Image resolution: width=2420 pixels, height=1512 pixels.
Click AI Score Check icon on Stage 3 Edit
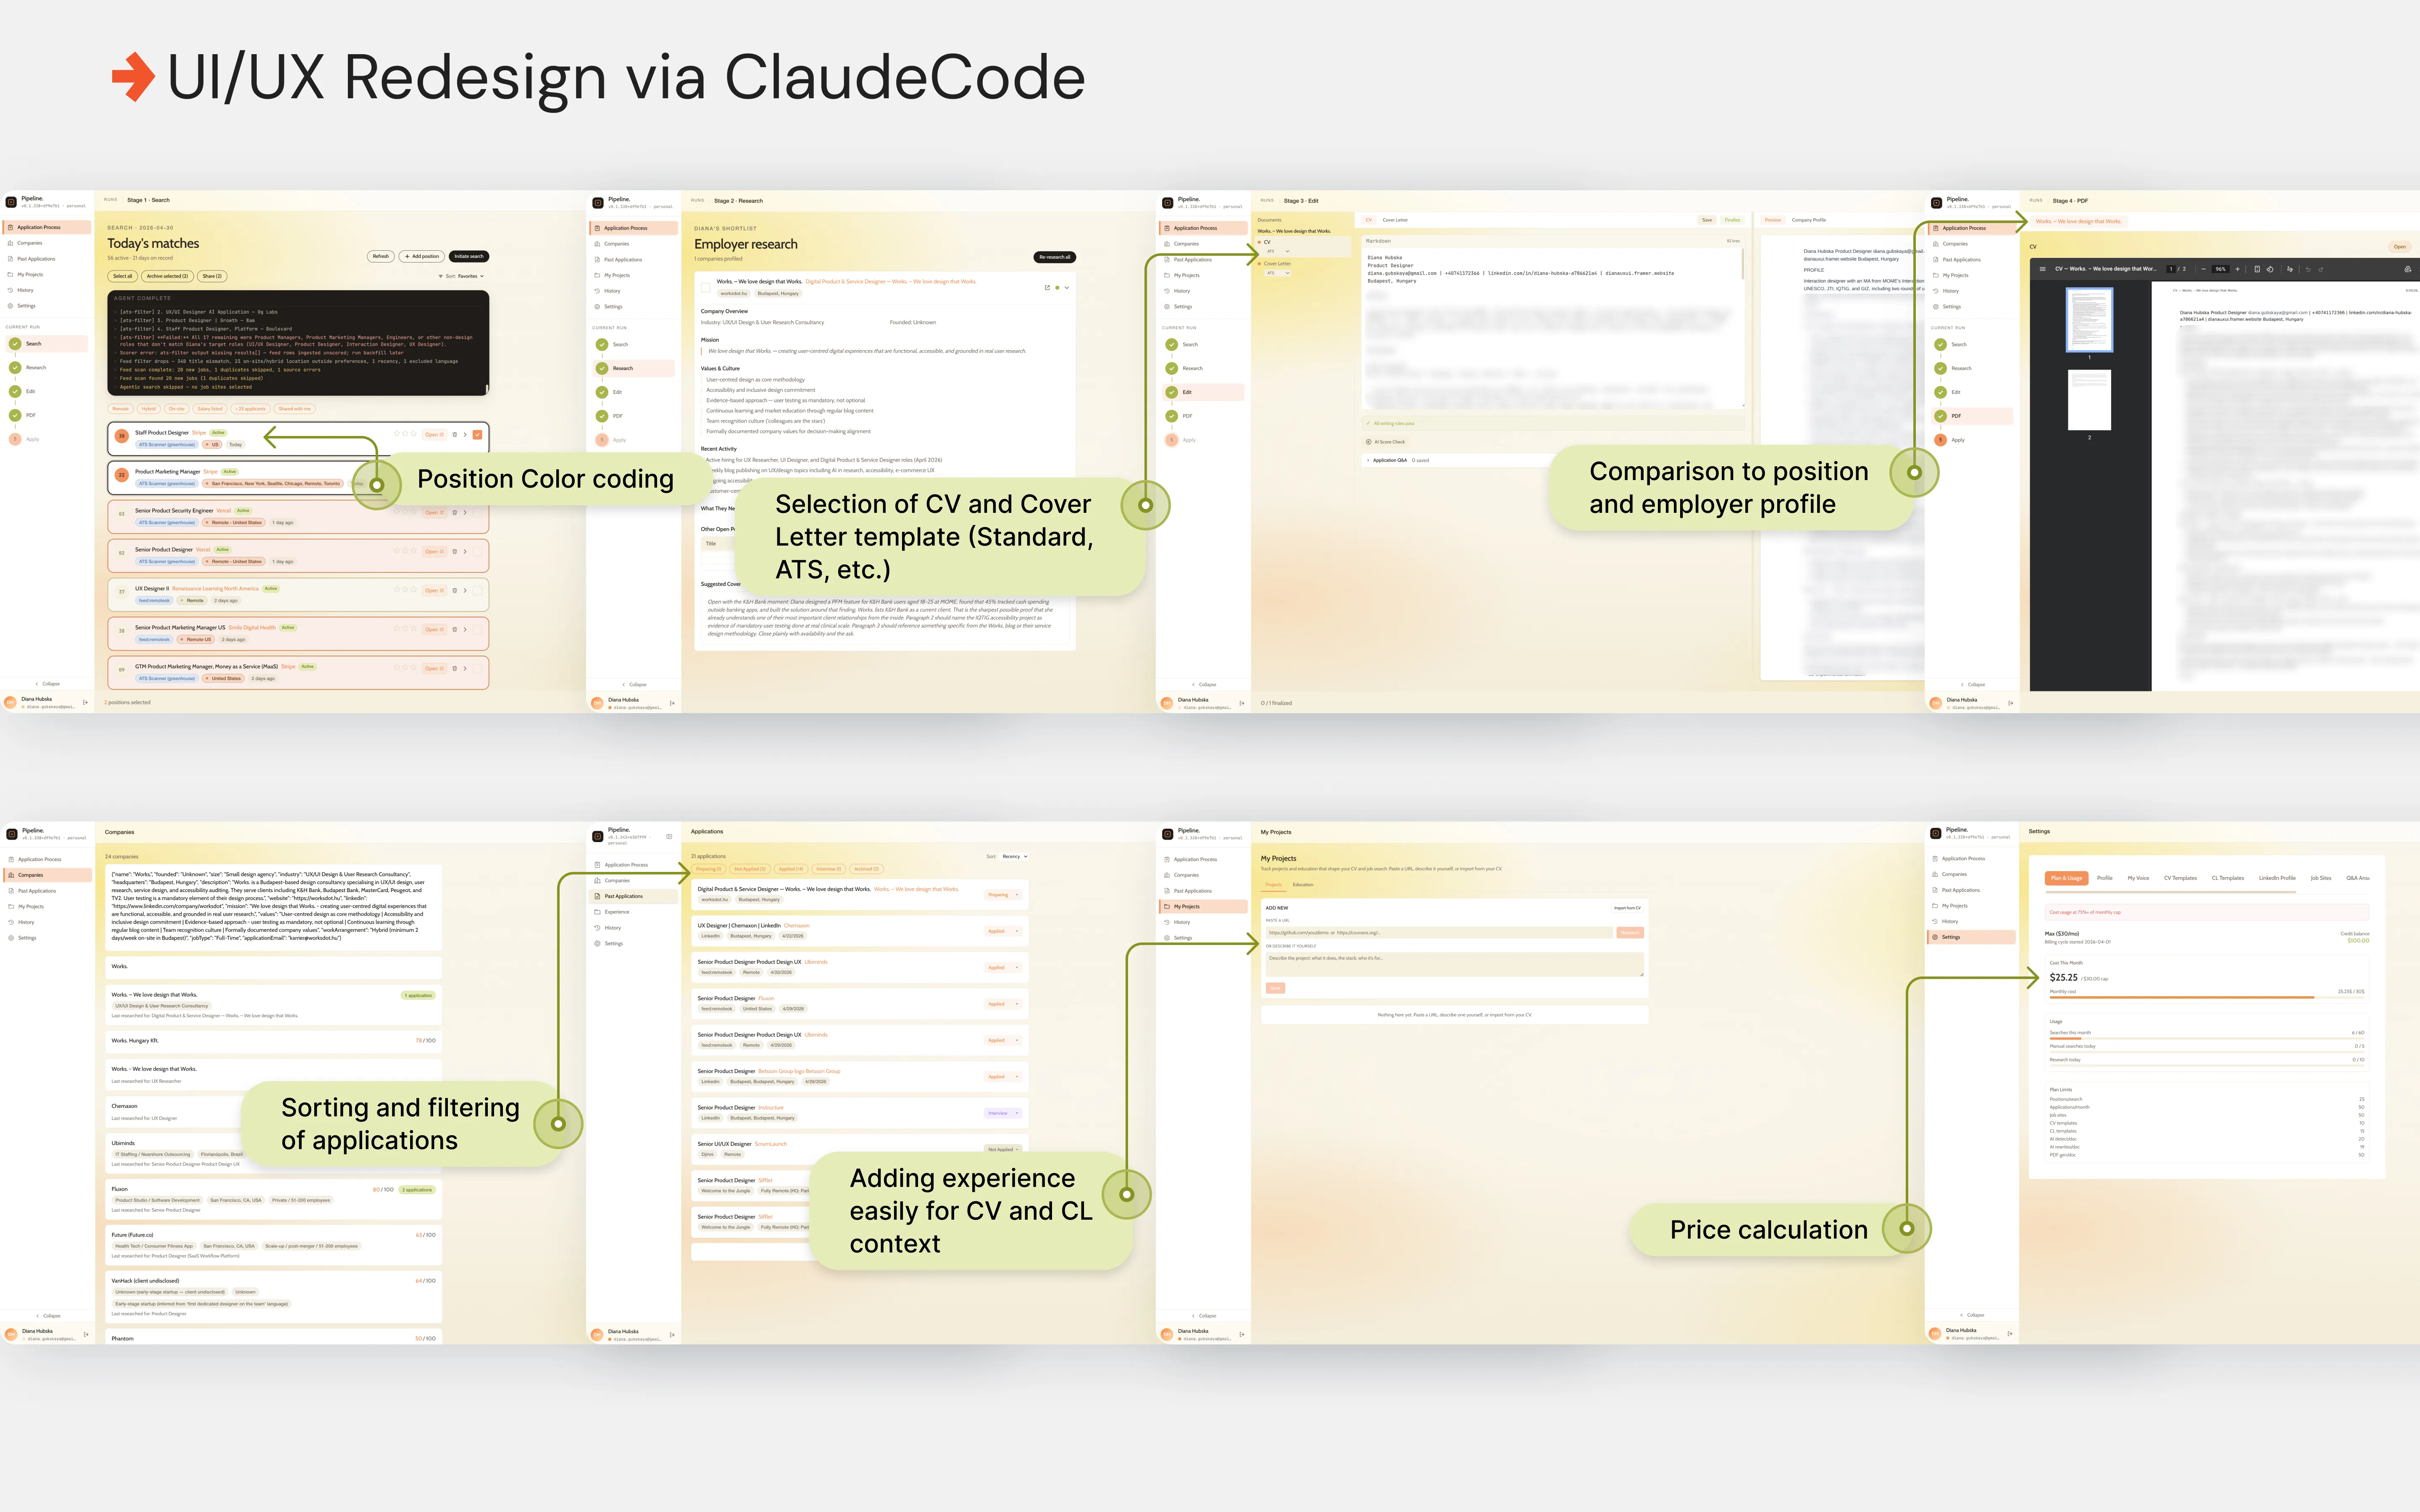click(1369, 442)
